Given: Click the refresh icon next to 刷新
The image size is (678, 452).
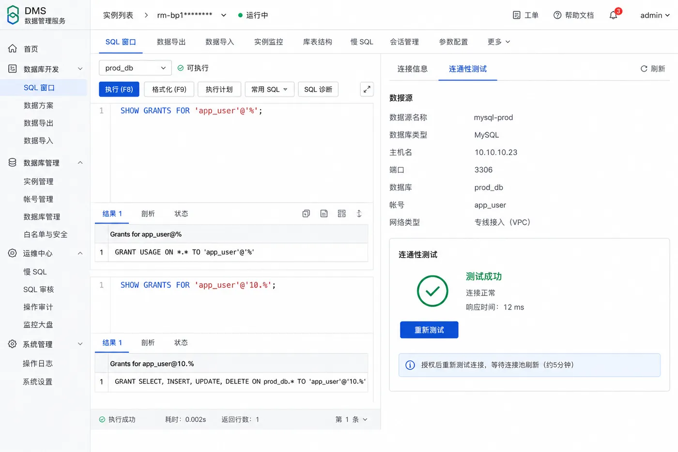Looking at the screenshot, I should point(644,69).
